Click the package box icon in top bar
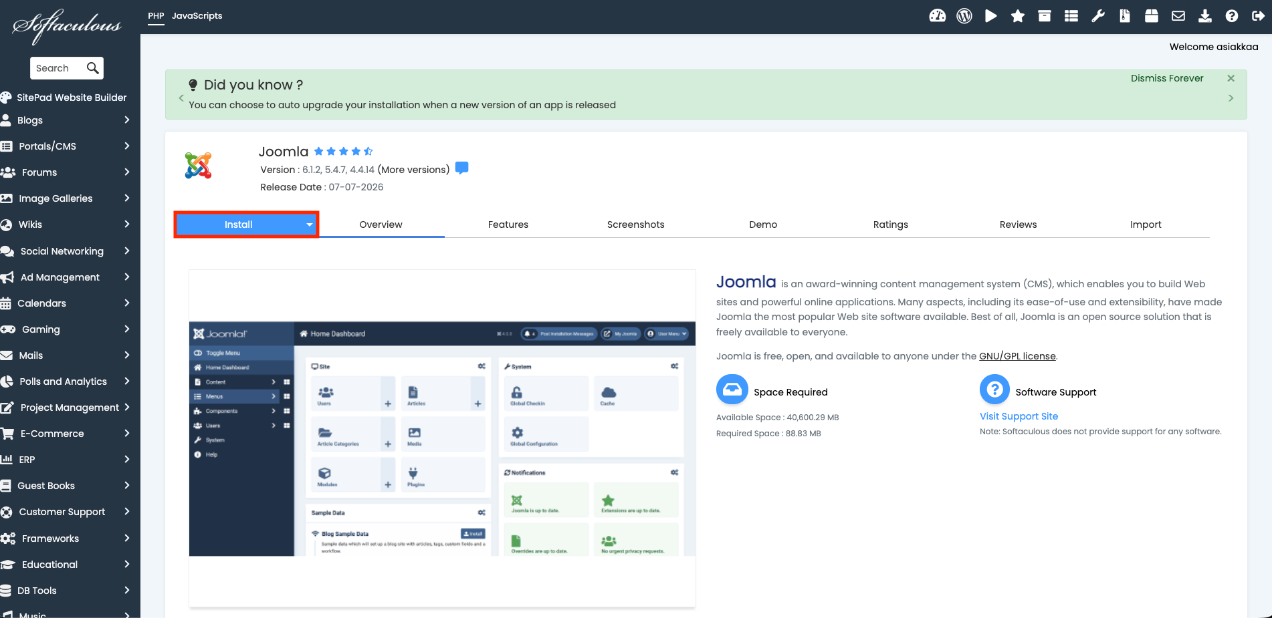This screenshot has width=1272, height=618. tap(1152, 16)
